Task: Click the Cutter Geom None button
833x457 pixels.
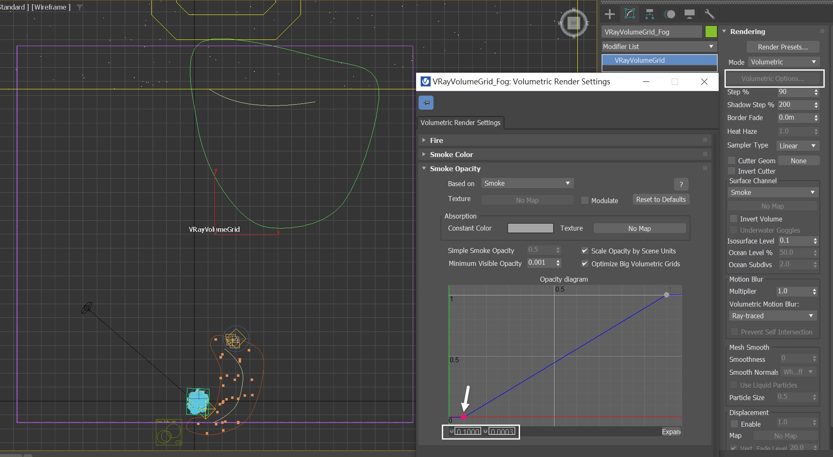Action: 798,161
